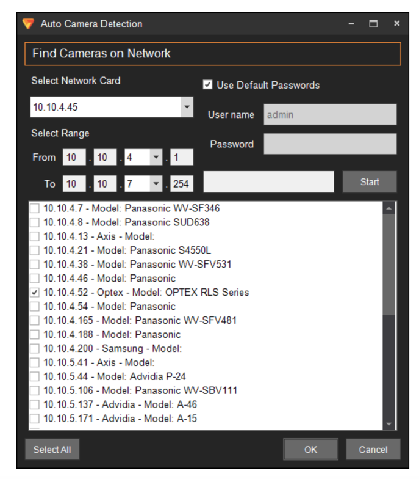The height and width of the screenshot is (479, 419).
Task: Check the 10.10.5.44 Advidia P-24 box
Action: [x=35, y=376]
